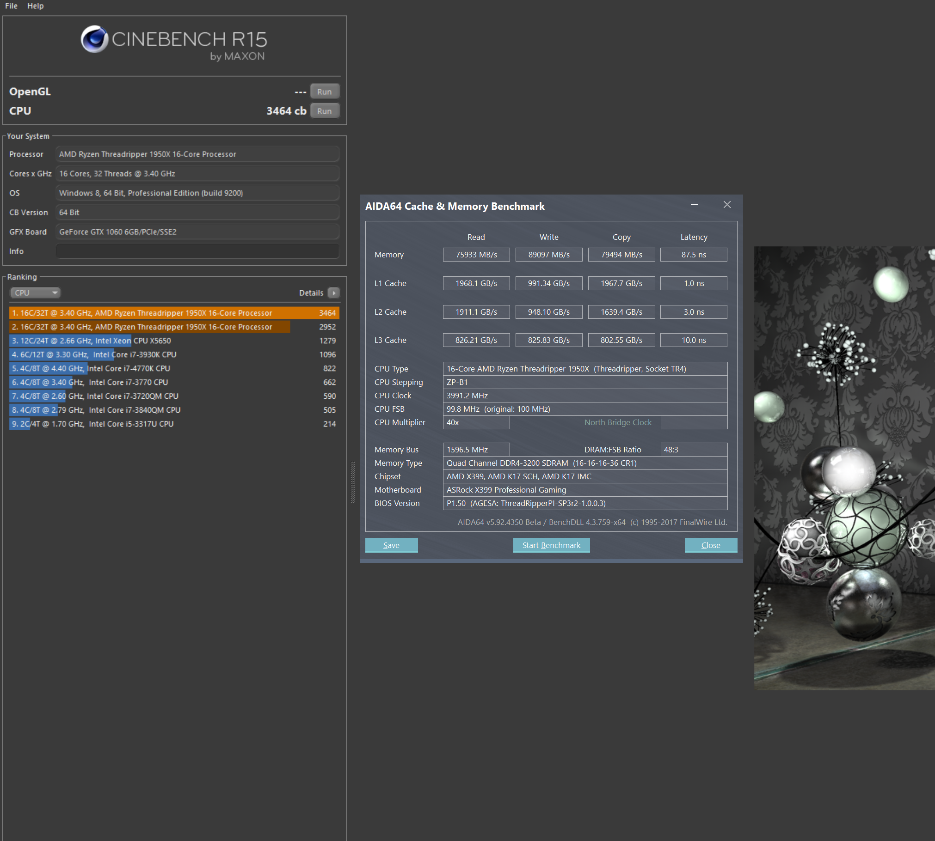Minimize the AIDA64 benchmark window
Screen dimensions: 935x841
694,205
